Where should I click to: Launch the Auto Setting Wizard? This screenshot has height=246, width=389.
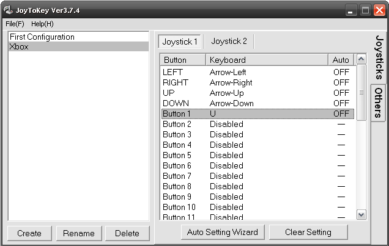click(223, 232)
